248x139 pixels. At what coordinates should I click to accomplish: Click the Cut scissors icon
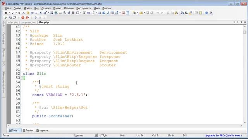click(168, 13)
